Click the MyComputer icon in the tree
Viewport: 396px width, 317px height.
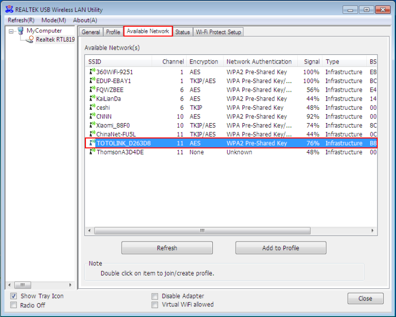pyautogui.click(x=21, y=31)
